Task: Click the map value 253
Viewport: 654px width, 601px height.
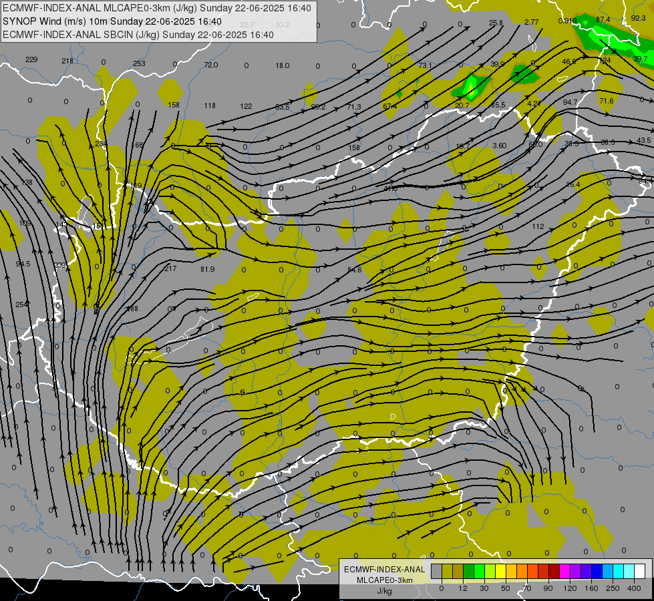Action: coord(140,63)
